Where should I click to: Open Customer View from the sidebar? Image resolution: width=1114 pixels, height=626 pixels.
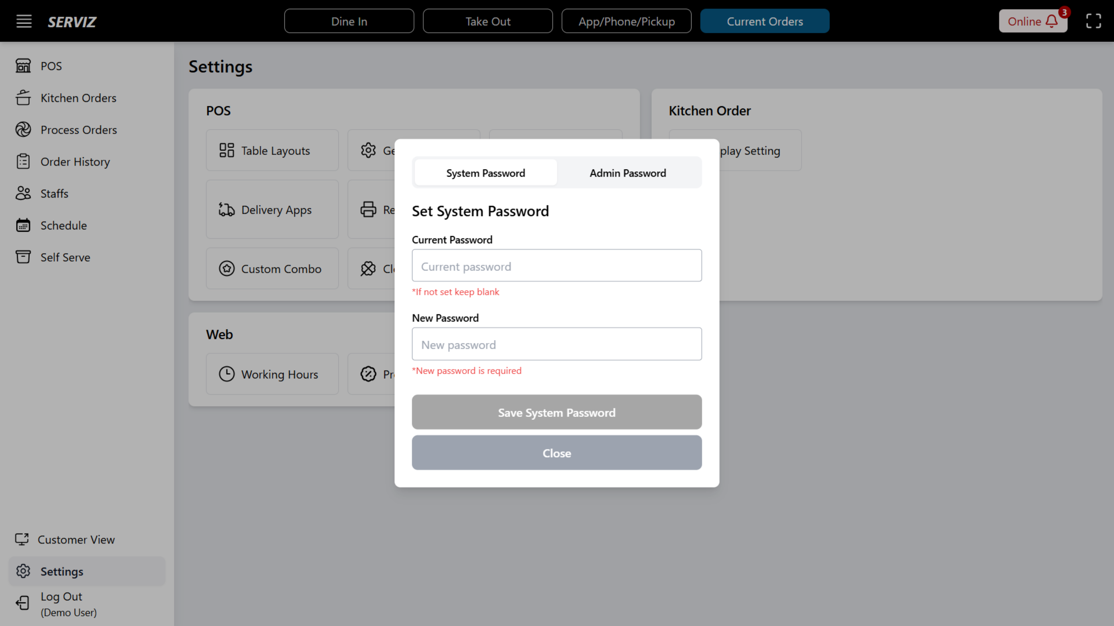click(76, 539)
